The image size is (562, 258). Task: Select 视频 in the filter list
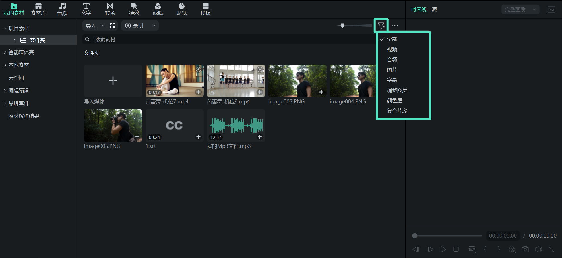[392, 49]
